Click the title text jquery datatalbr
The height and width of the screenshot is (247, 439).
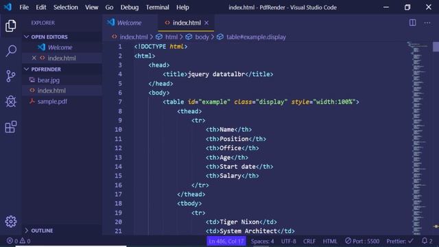click(216, 74)
